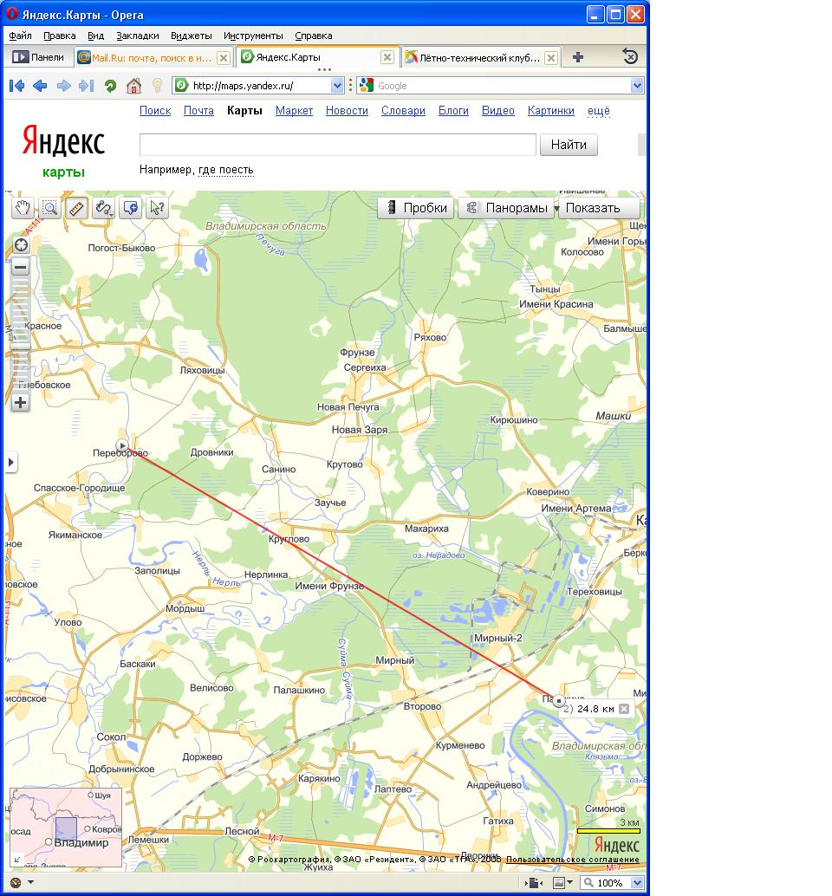
Task: Close the Лётно-технический клуб tab
Action: pyautogui.click(x=551, y=58)
